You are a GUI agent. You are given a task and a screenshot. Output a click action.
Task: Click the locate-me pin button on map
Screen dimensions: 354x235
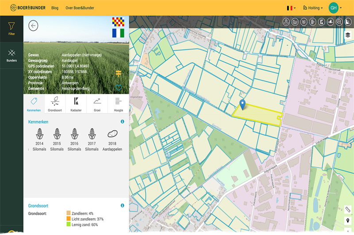348,221
